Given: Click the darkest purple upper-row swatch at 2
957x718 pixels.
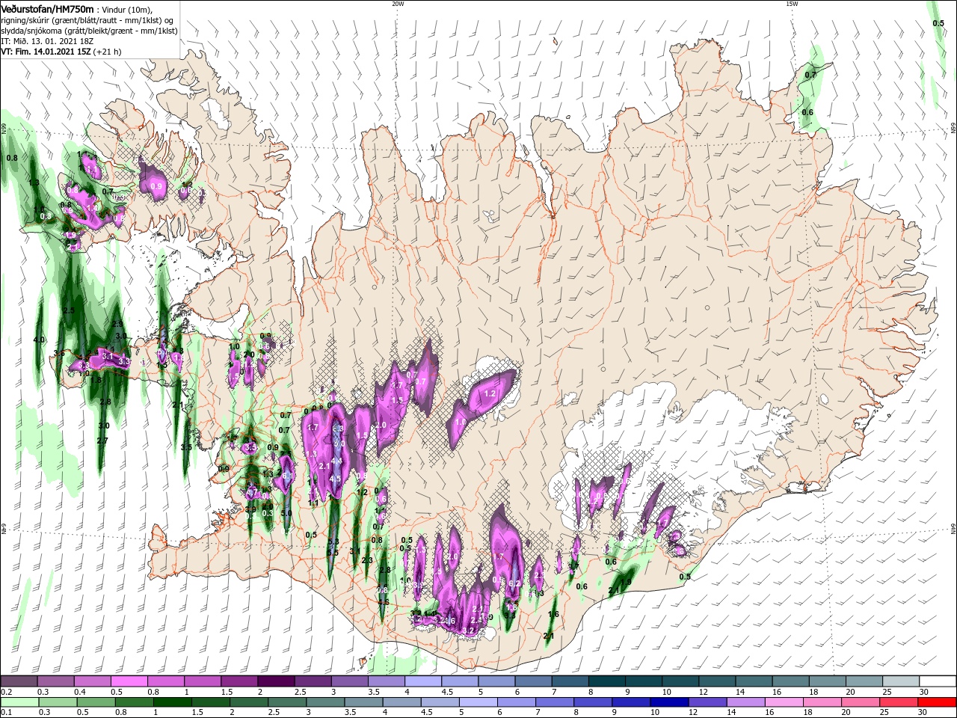Looking at the screenshot, I should (x=276, y=681).
